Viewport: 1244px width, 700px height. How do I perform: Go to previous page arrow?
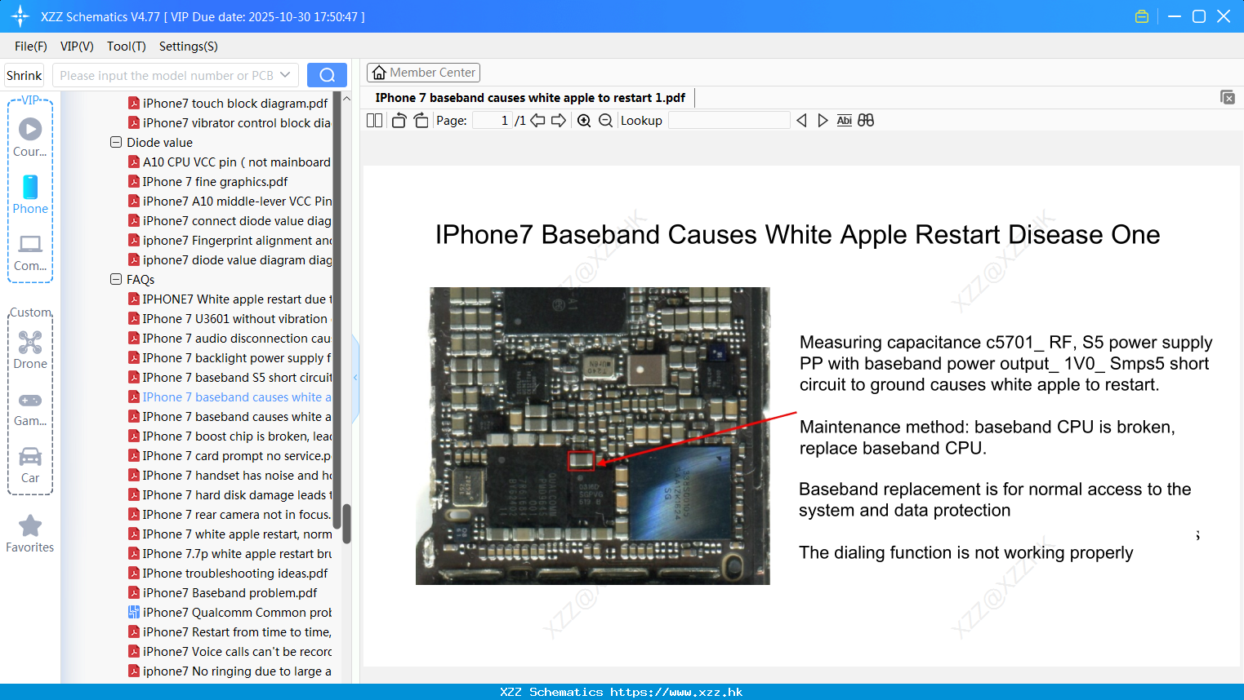tap(537, 121)
